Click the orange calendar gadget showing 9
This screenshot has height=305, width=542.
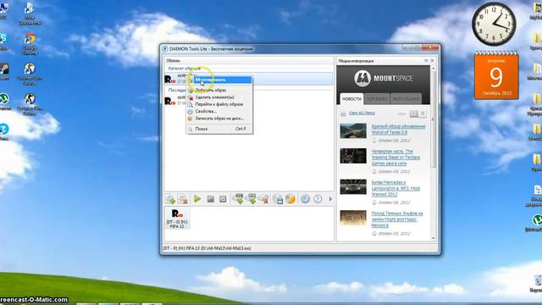496,75
